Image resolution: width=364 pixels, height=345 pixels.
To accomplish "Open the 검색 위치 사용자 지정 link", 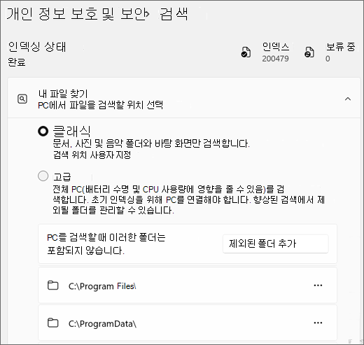I will coord(92,155).
